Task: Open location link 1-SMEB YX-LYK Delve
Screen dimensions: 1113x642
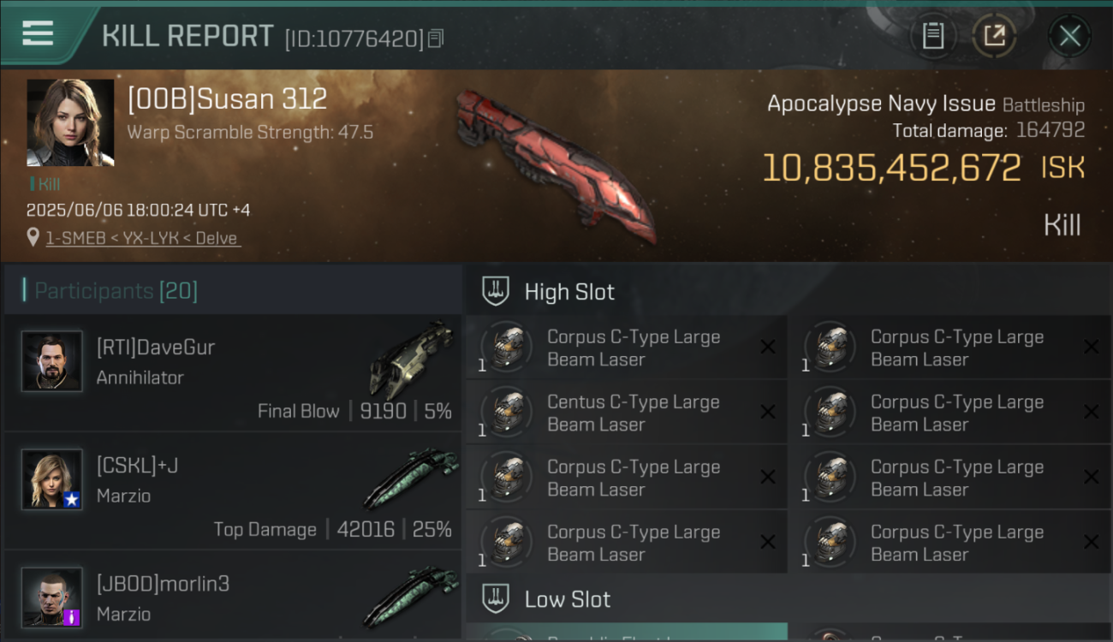Action: 142,238
